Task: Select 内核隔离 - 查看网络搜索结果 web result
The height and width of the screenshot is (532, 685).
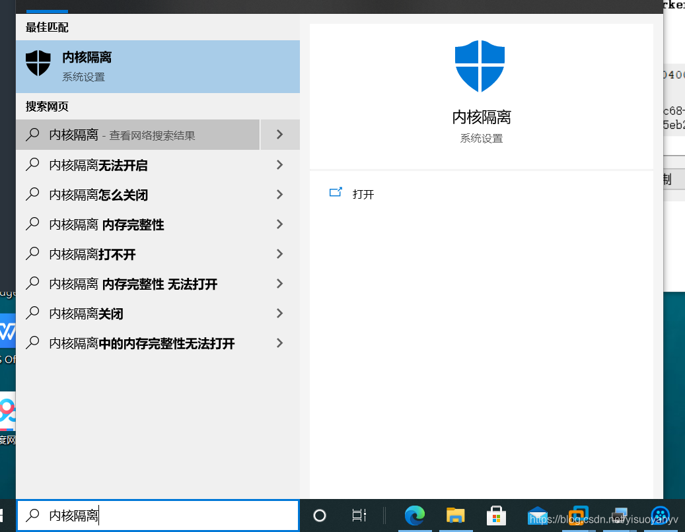Action: click(x=137, y=135)
